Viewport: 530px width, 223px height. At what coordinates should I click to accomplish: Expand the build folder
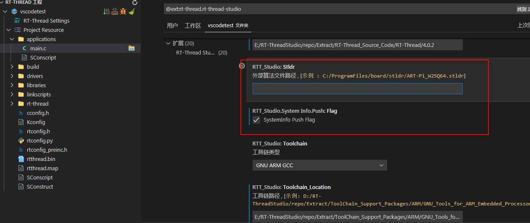[x=12, y=67]
